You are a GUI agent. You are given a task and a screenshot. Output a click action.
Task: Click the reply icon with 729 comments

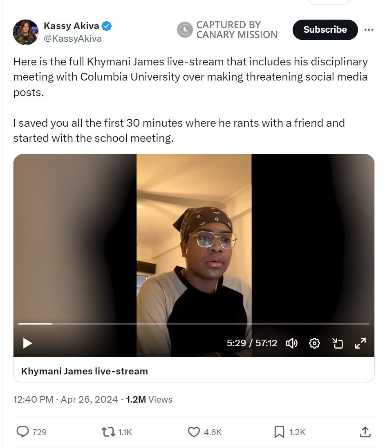(x=23, y=432)
